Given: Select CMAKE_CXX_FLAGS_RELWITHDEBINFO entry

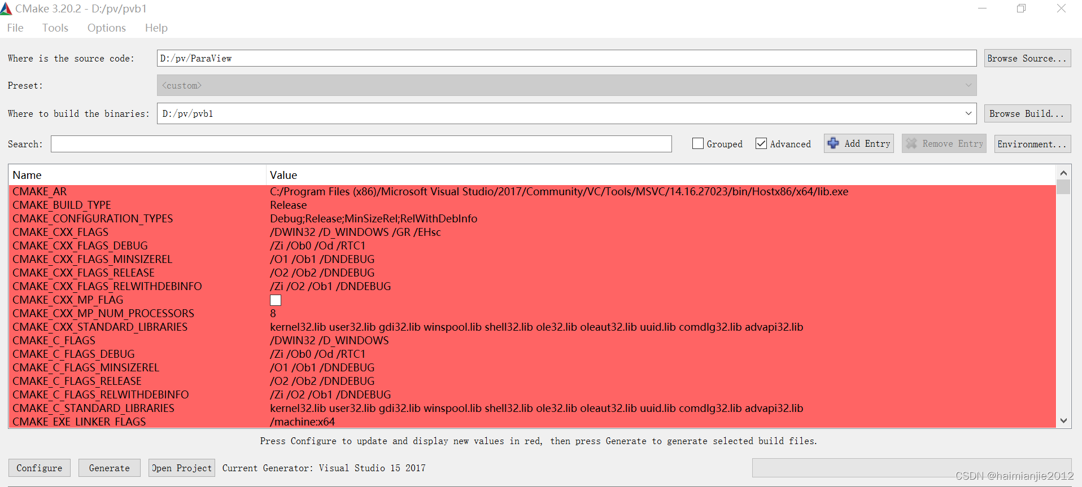Looking at the screenshot, I should pyautogui.click(x=107, y=287).
